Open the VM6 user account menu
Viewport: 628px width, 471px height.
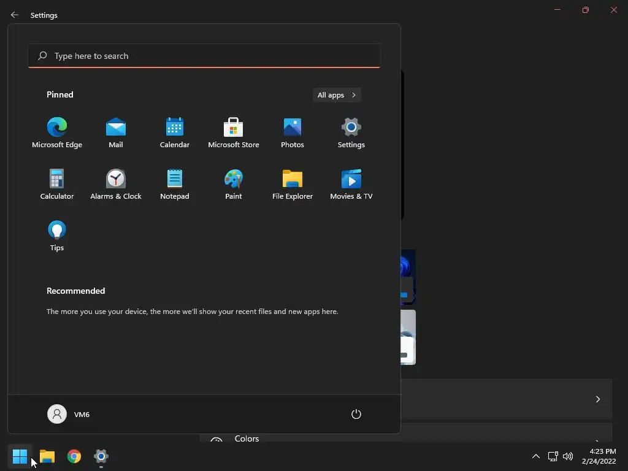pyautogui.click(x=69, y=414)
